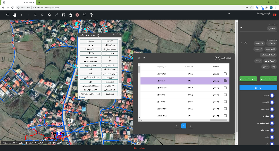Click the second layer info icon in the side panel
Screen dimensions: 279x151
[272, 103]
